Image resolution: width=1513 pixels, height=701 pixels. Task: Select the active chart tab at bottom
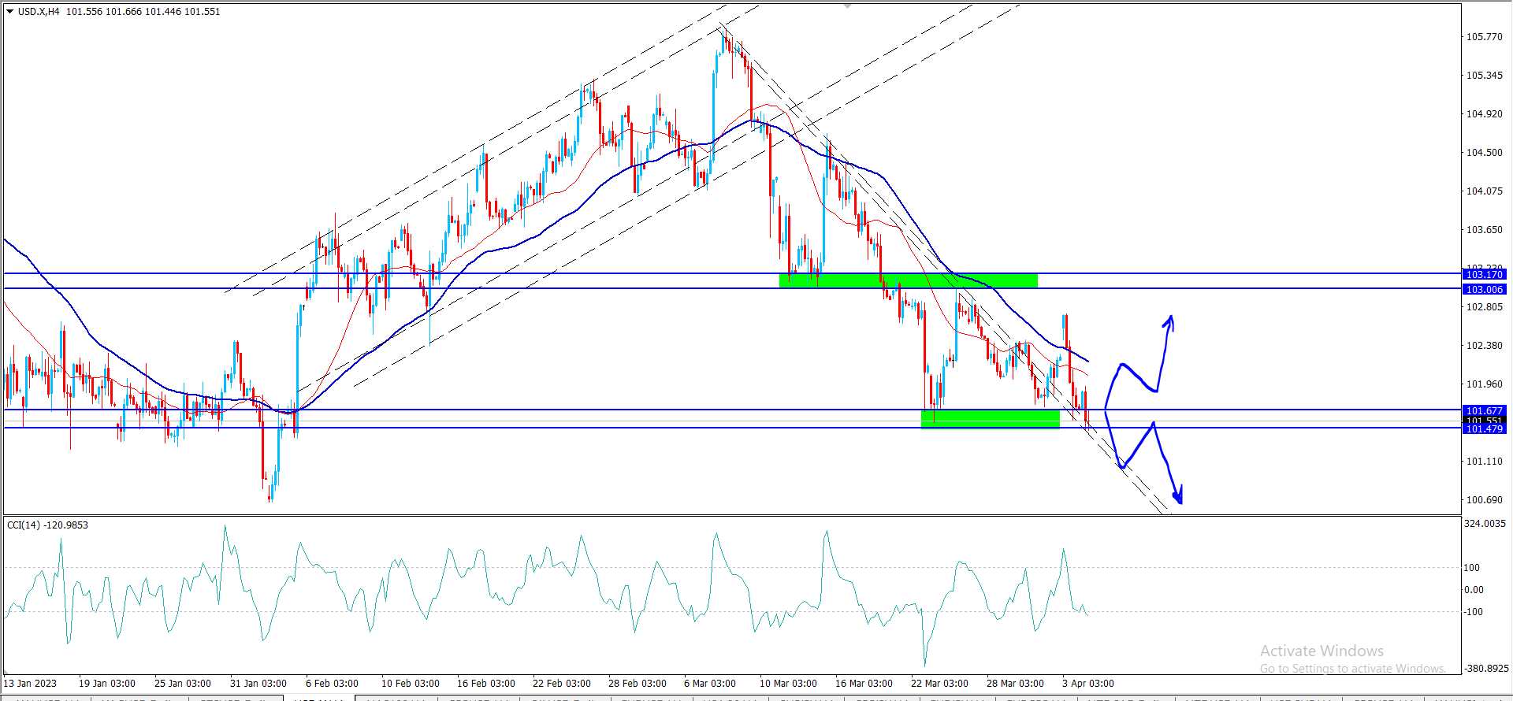point(319,698)
